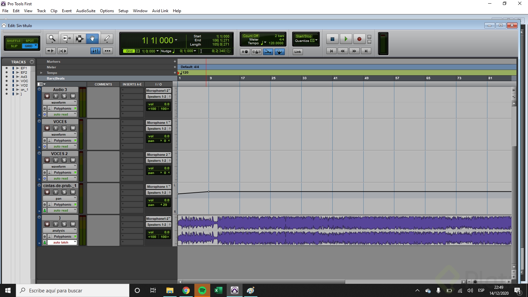The image size is (528, 297).
Task: Click the mixer faders toolbar icon
Action: 95,51
